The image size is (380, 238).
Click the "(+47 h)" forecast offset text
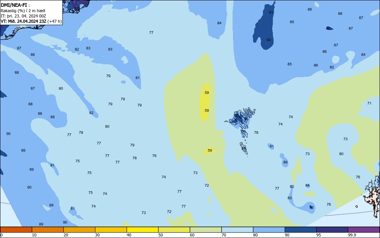(54, 21)
